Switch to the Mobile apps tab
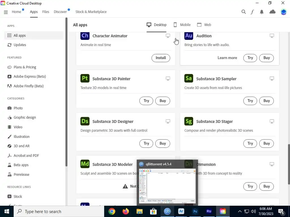This screenshot has height=217, width=290. 182,25
